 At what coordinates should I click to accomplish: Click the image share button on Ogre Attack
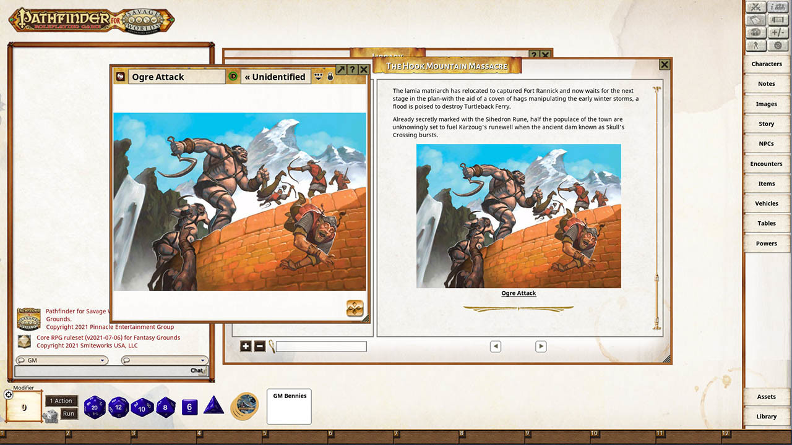pyautogui.click(x=355, y=308)
